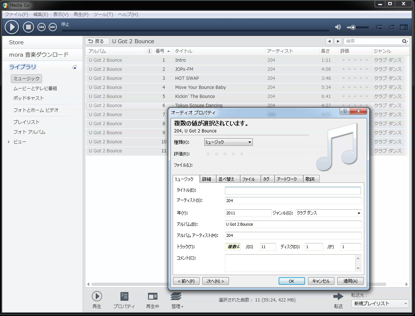
Task: Toggle shuffle playback icon
Action: pos(379,27)
